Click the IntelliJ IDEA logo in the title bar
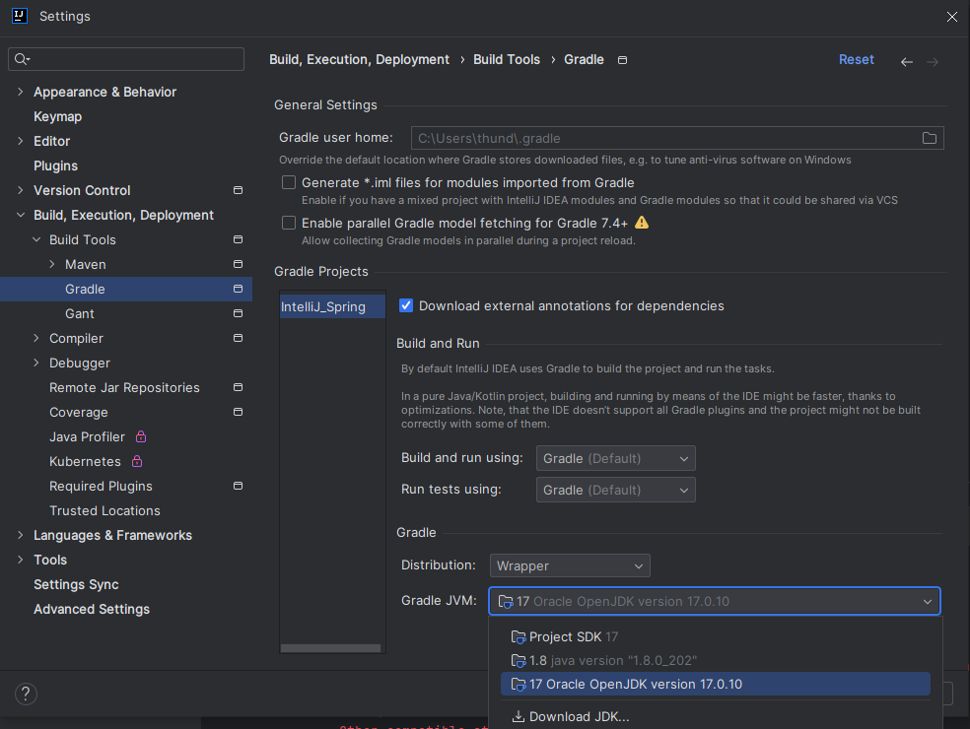 (19, 16)
